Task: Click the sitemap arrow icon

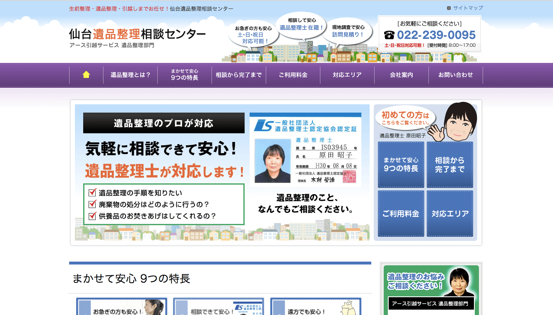Action: (x=449, y=8)
